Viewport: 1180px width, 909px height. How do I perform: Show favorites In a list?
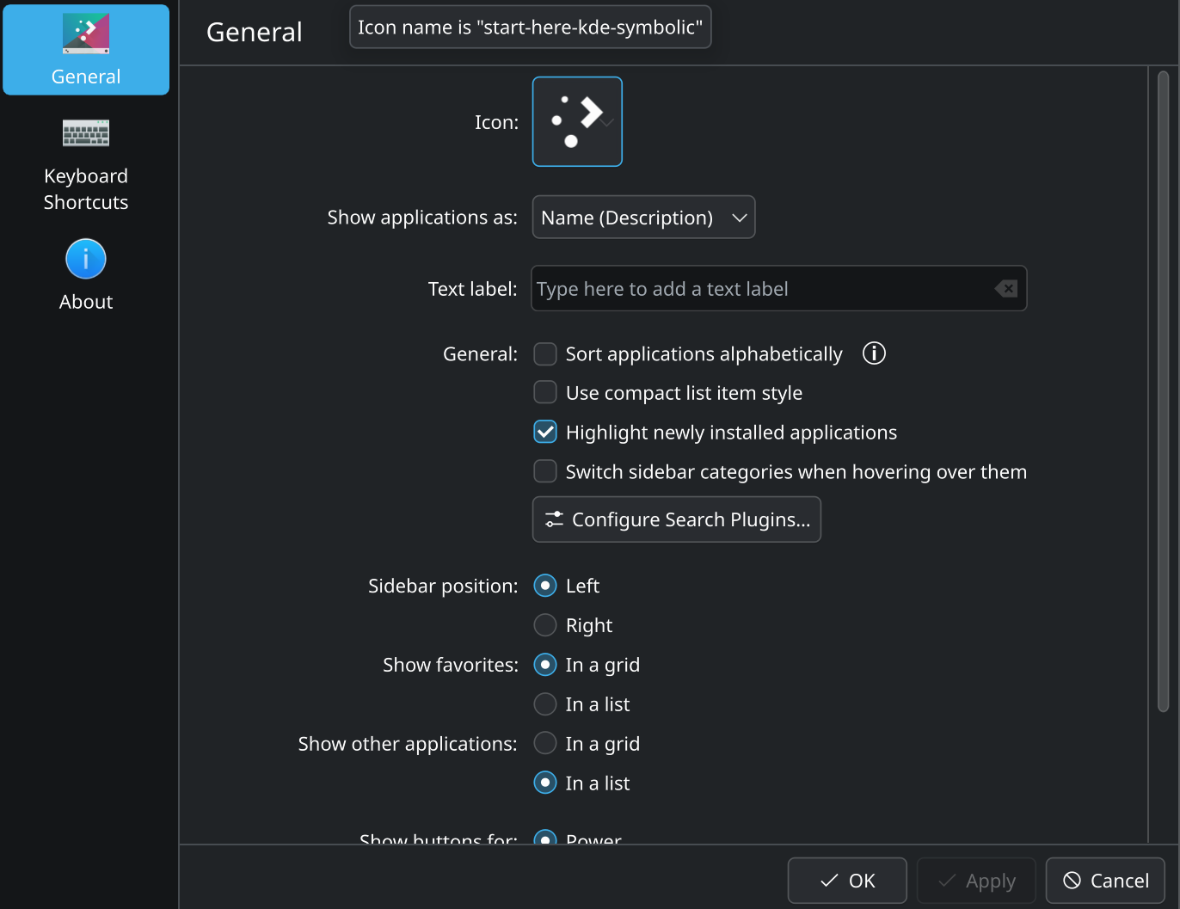[x=545, y=704]
